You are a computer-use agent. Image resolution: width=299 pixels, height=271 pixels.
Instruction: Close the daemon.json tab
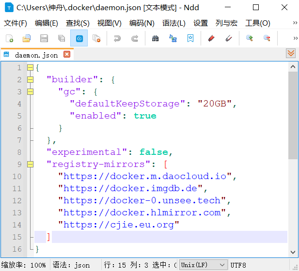tap(67, 55)
